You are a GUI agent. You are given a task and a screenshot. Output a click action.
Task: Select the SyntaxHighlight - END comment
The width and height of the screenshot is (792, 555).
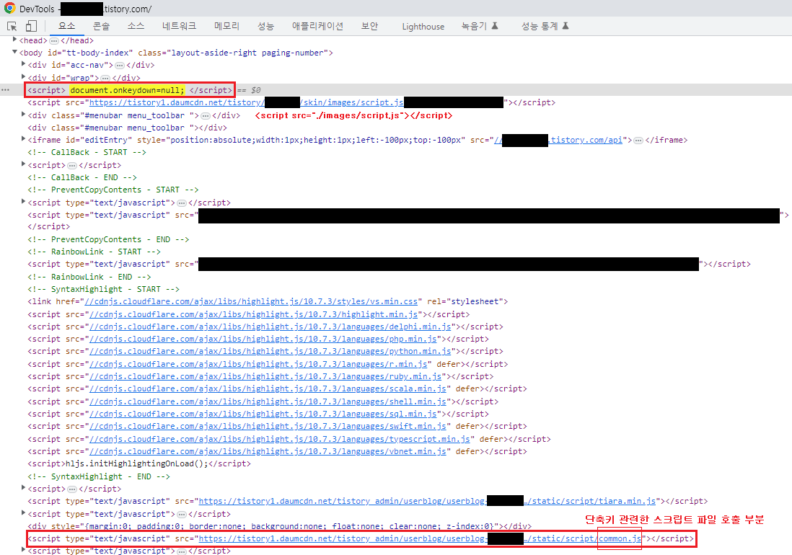click(x=99, y=476)
